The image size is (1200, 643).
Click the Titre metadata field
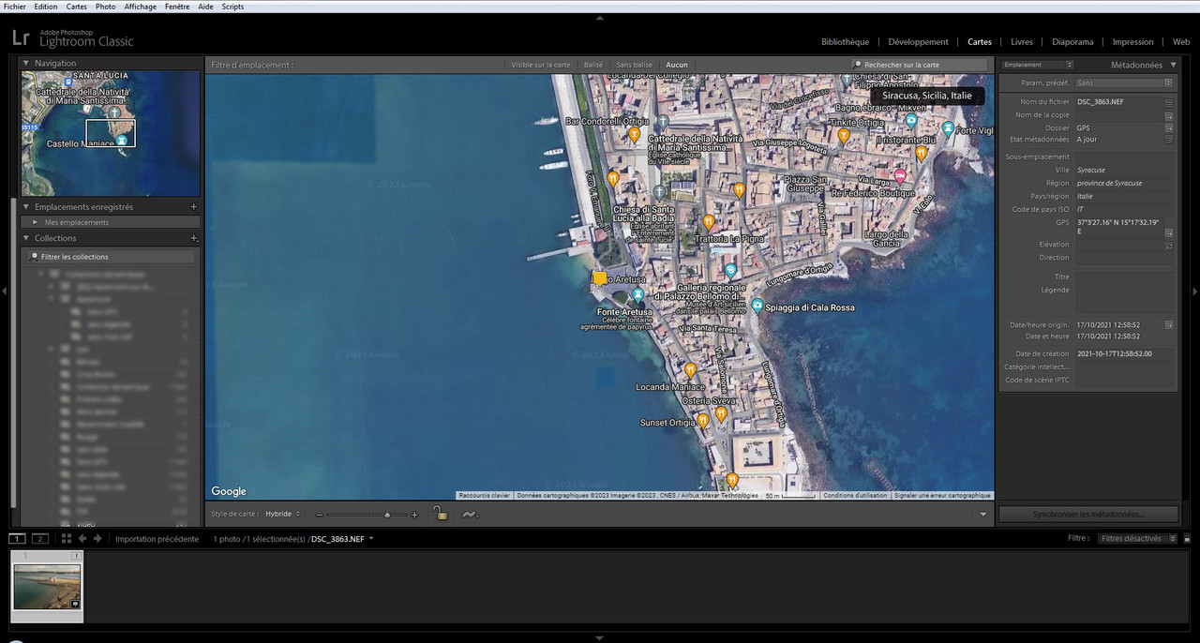click(1123, 277)
